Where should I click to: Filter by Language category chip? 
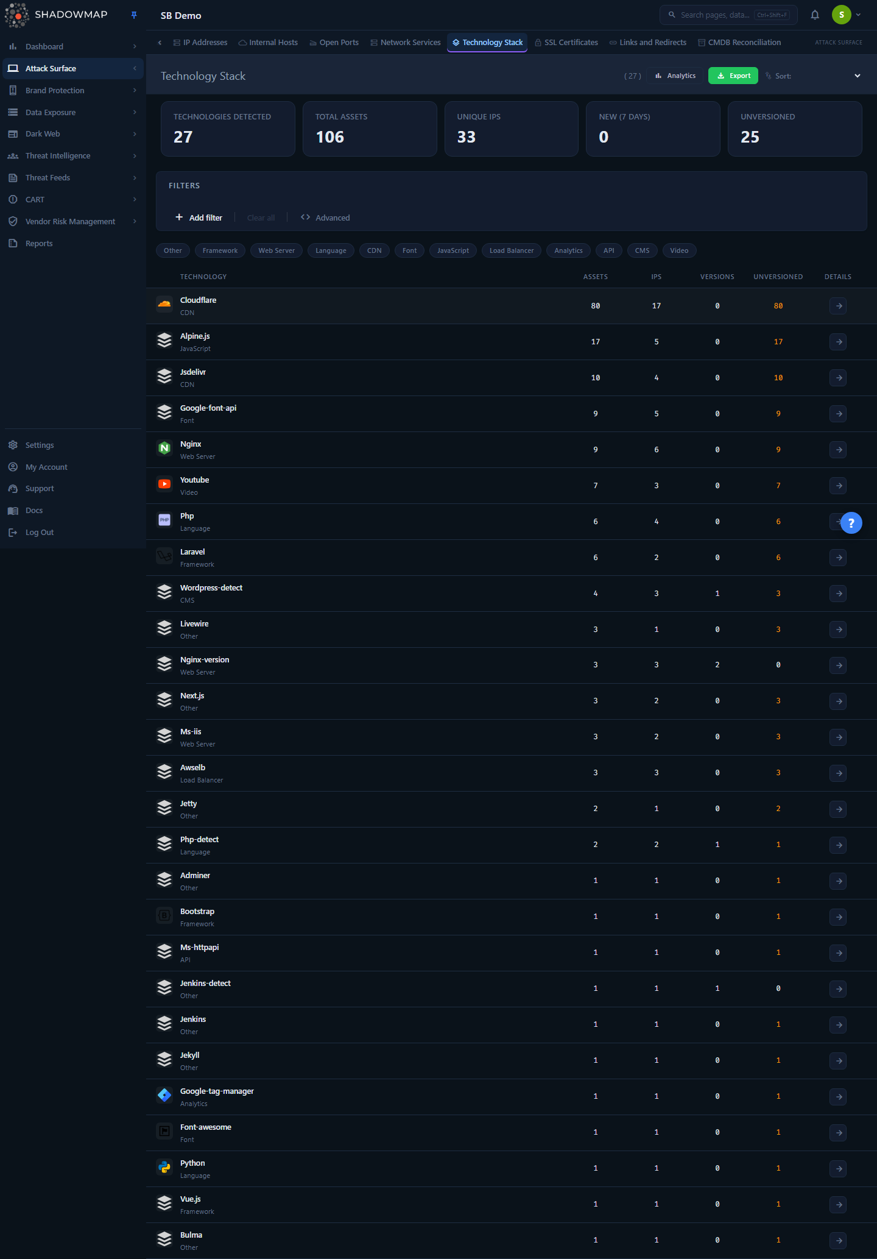click(x=331, y=250)
